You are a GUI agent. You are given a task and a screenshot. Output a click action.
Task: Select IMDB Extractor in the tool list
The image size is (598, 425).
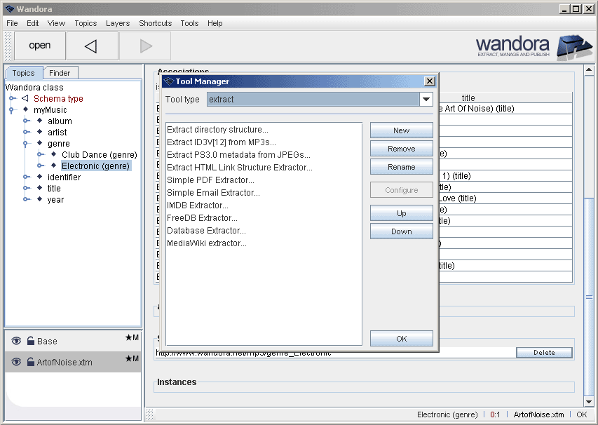[197, 205]
